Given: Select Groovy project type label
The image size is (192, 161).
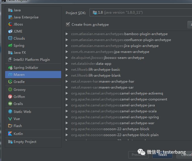Looking at the screenshot, I should coord(20,90).
